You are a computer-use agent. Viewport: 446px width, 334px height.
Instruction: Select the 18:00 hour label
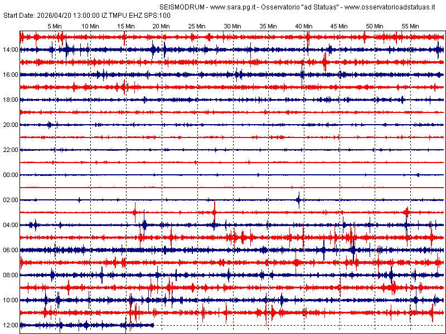(10, 100)
